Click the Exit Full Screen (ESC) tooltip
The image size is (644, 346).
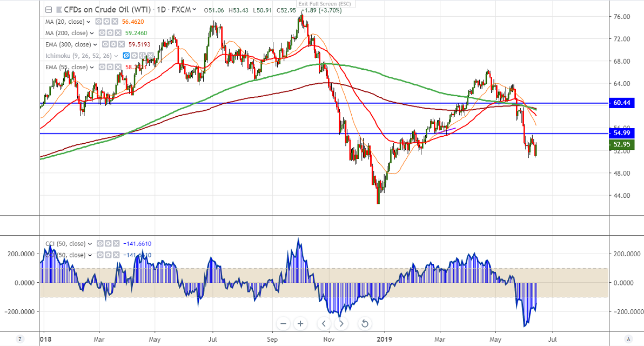point(325,4)
